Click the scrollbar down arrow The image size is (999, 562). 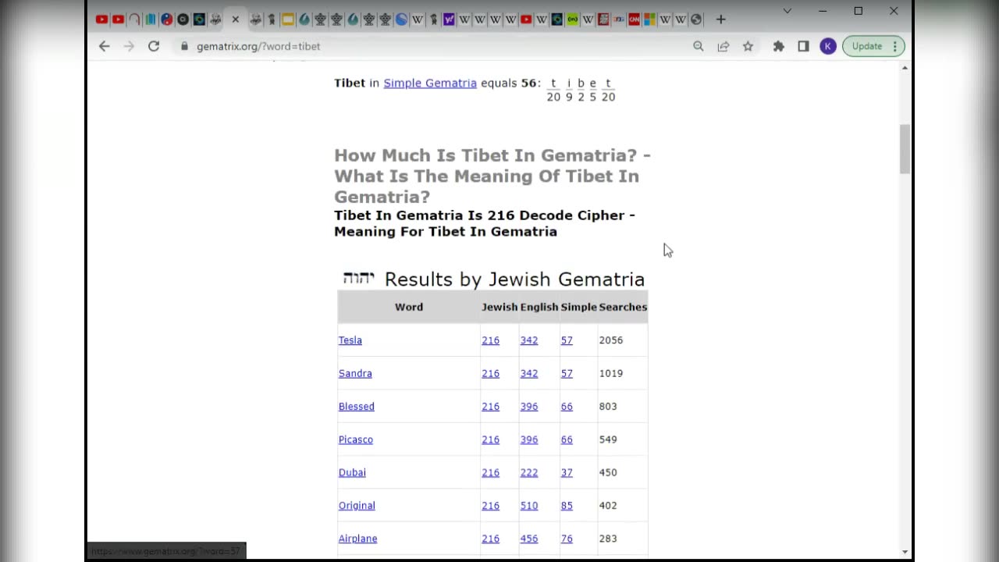[905, 553]
